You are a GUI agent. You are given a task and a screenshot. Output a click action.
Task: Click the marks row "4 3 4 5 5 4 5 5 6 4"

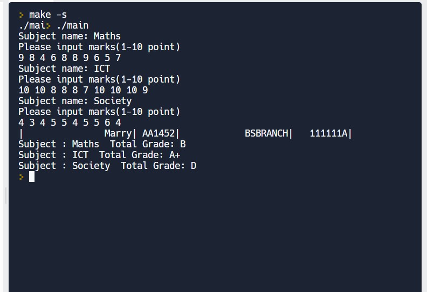point(70,123)
